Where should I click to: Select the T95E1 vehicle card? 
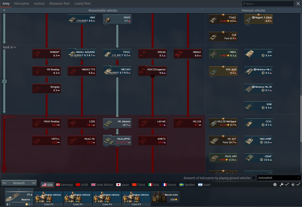[117, 54]
